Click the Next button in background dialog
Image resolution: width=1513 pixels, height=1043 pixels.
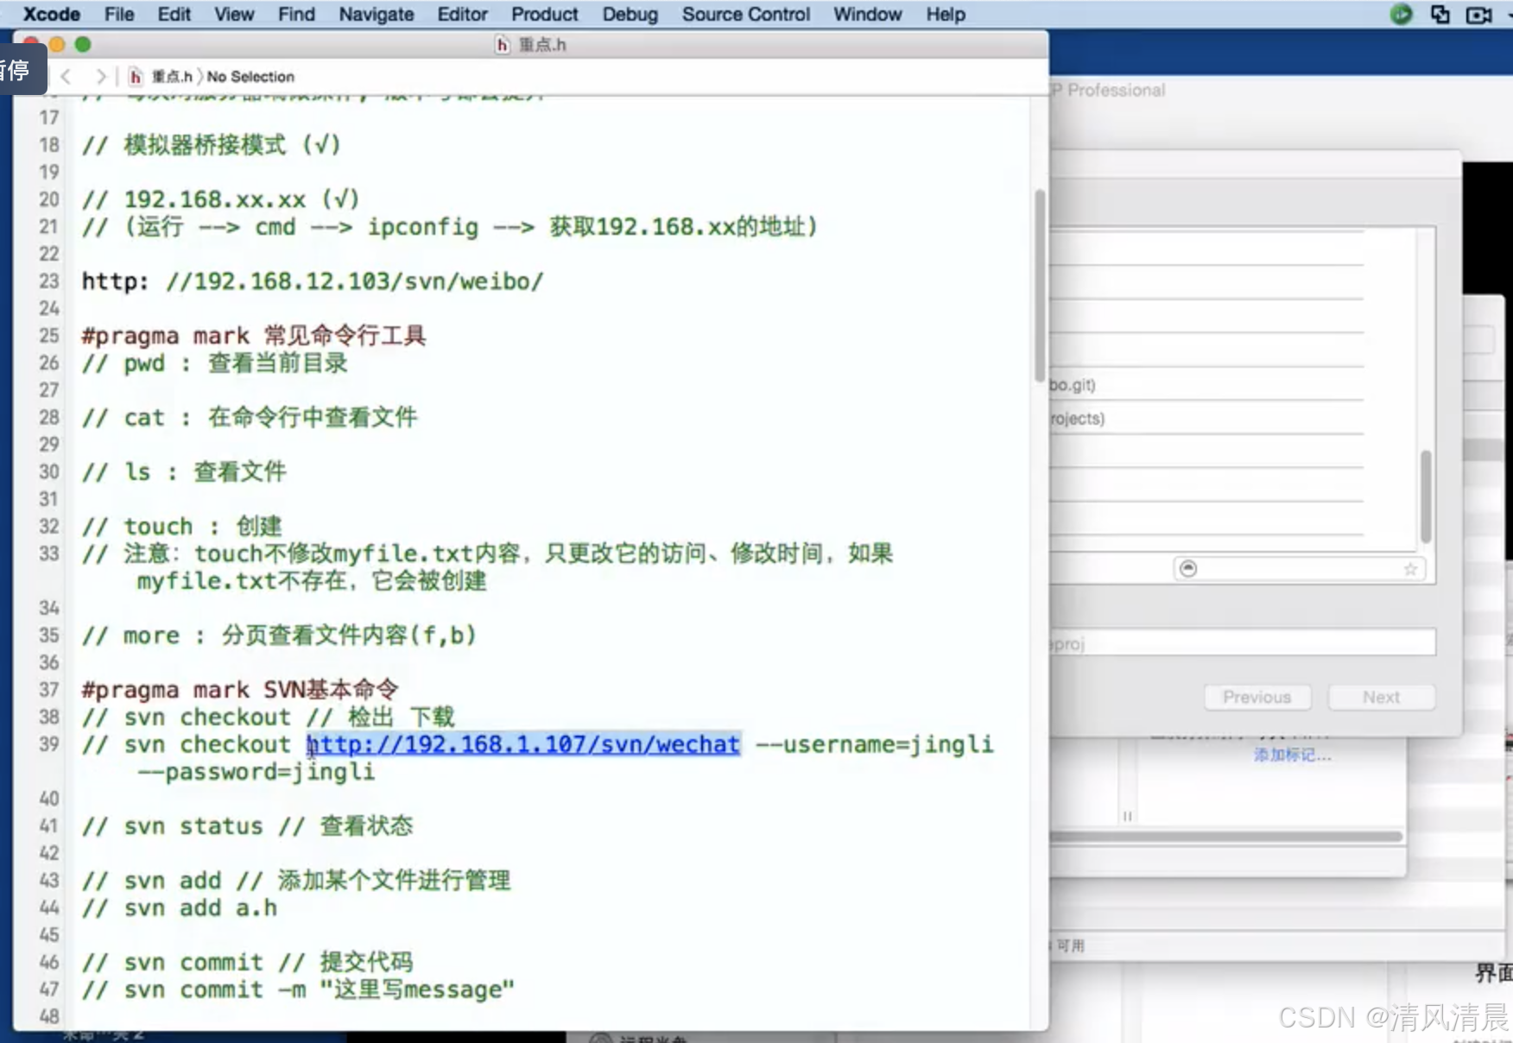(x=1381, y=697)
